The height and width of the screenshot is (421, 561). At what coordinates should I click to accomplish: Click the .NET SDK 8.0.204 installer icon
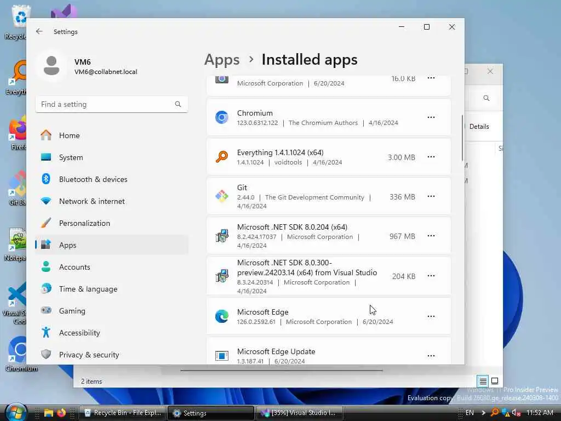(222, 236)
